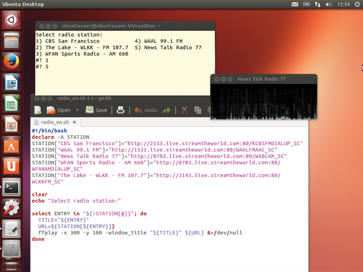Click '5) News Talk Radio 77' in terminal
This screenshot has height=272, width=363.
point(168,47)
